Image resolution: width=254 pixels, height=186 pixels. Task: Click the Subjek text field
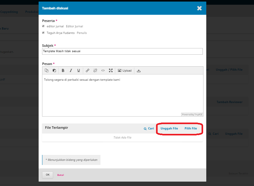(x=122, y=51)
